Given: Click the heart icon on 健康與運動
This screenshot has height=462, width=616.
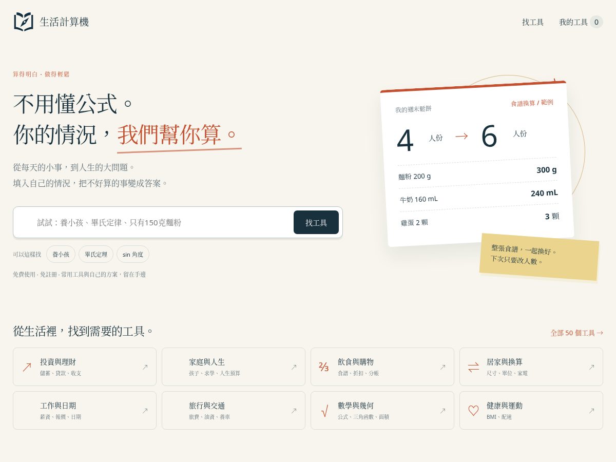Looking at the screenshot, I should coord(473,411).
